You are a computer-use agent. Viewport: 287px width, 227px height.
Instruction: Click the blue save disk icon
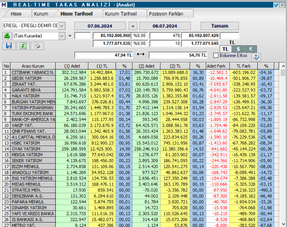click(9, 46)
